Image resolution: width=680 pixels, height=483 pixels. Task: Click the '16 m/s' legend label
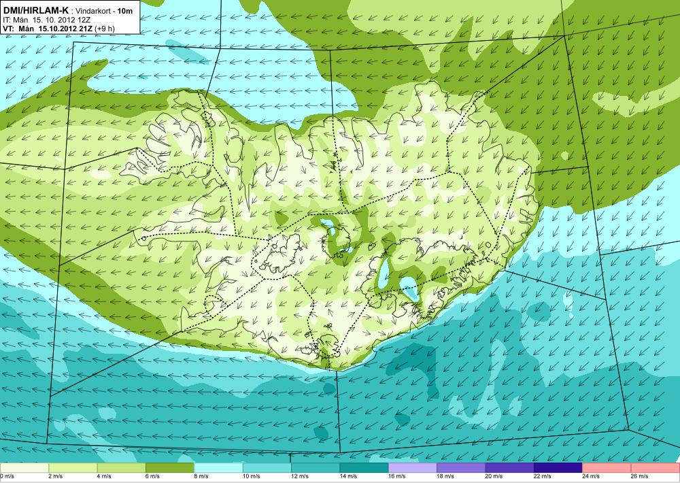coord(397,476)
